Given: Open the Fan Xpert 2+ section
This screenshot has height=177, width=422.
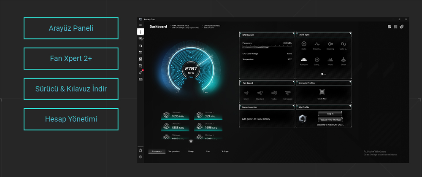Looking at the screenshot, I should click(x=71, y=59).
